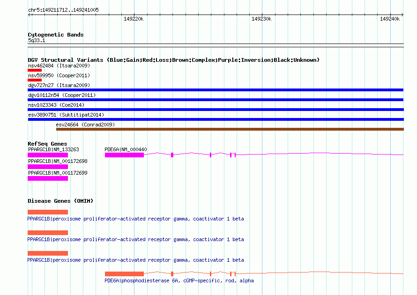Open dgv727n27 (Itsara2009) label
The height and width of the screenshot is (295, 417).
point(59,85)
